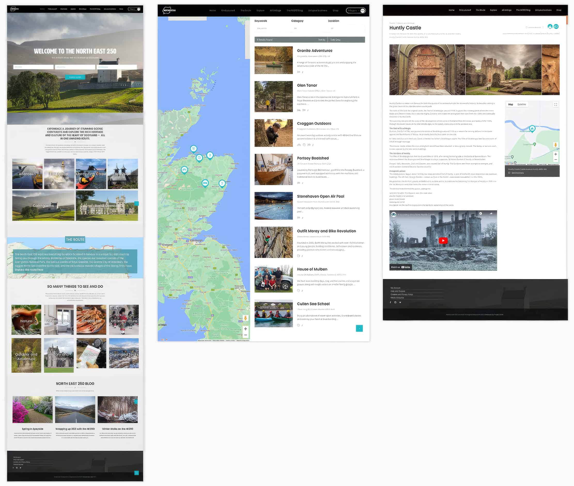
Task: Zoom out on the listings page map
Action: tap(245, 335)
